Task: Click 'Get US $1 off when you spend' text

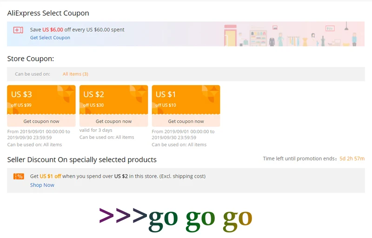Action: [x=118, y=176]
